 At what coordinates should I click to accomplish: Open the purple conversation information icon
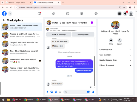(x=92, y=23)
